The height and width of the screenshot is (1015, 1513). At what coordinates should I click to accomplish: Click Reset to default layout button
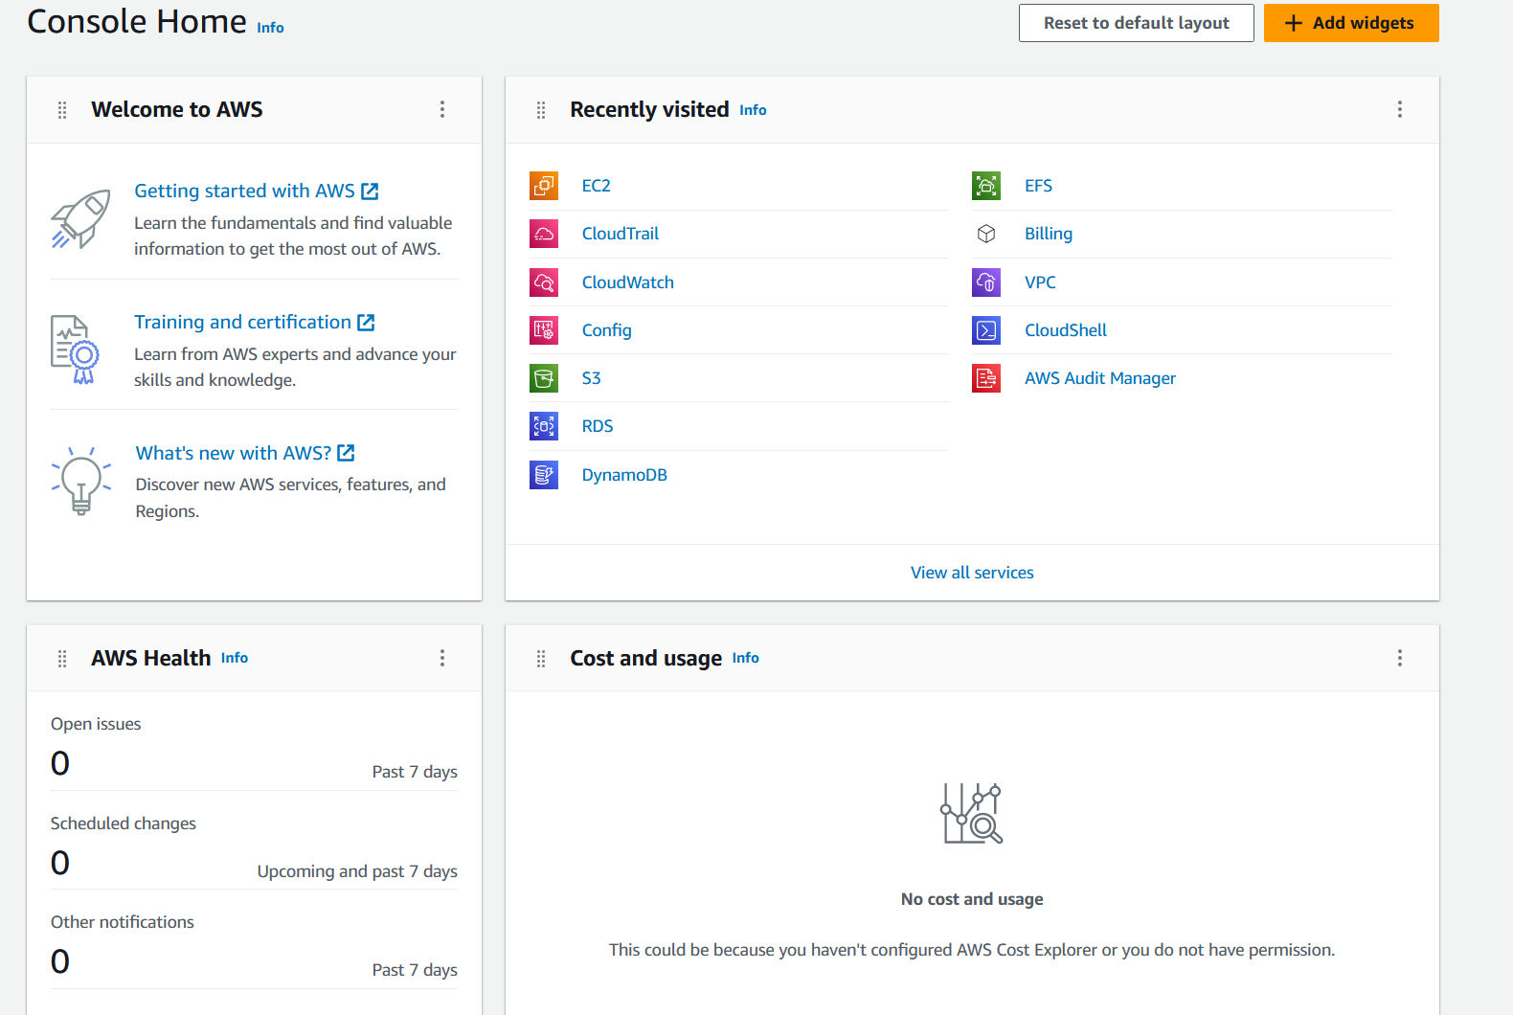(1137, 23)
